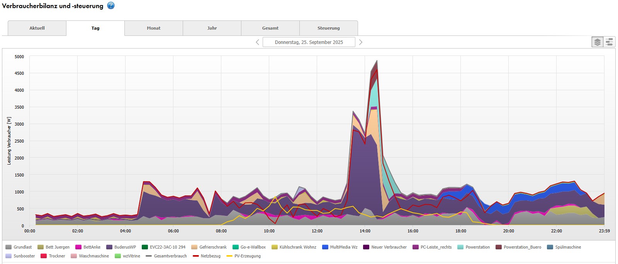Image resolution: width=618 pixels, height=264 pixels.
Task: Switch to timeline bar chart view
Action: (x=609, y=42)
